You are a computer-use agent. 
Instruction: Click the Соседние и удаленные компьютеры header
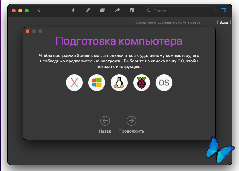tap(168, 22)
